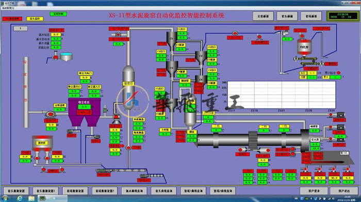Screen dimensions: 361x202
Task: Click the 氨水曲线查询 button
Action: coord(134,191)
